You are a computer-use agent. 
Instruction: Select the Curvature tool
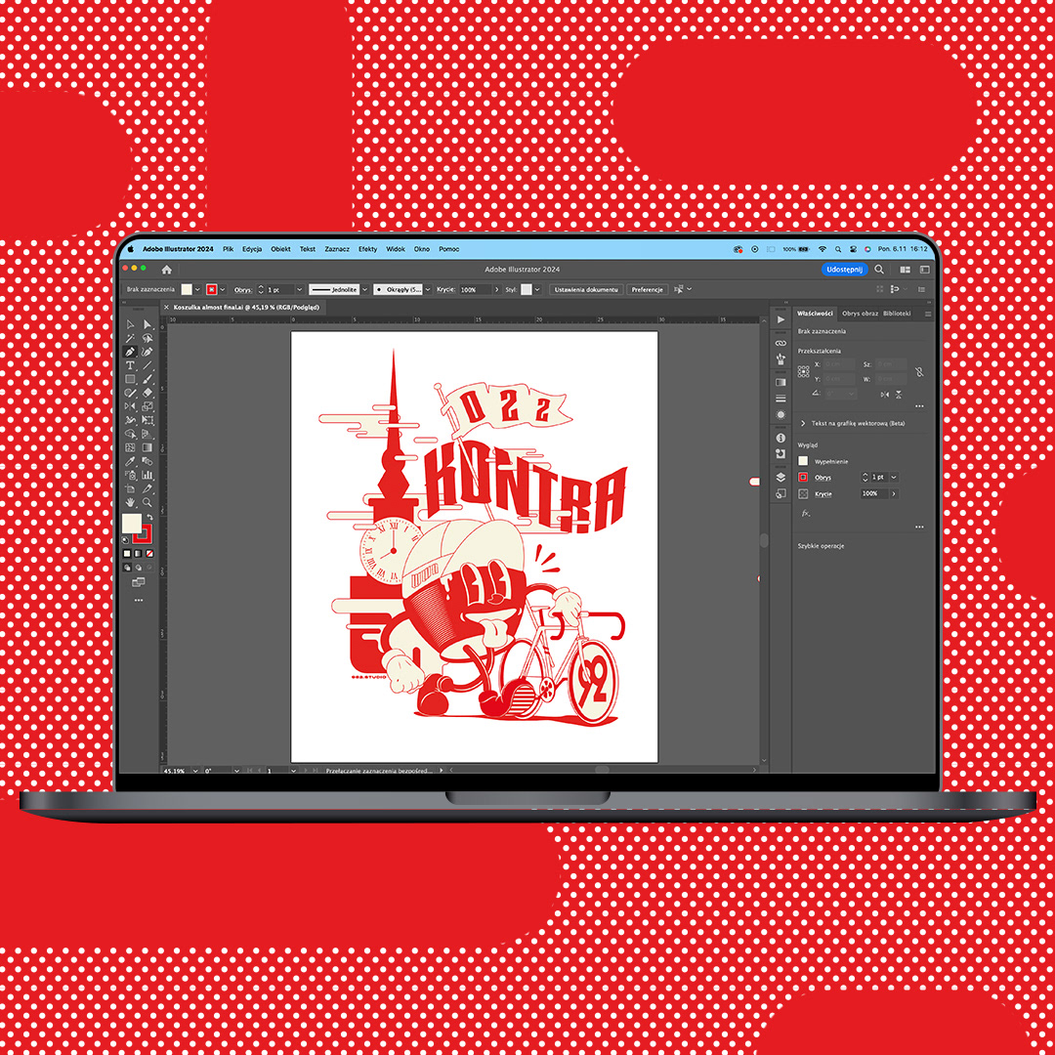click(148, 352)
